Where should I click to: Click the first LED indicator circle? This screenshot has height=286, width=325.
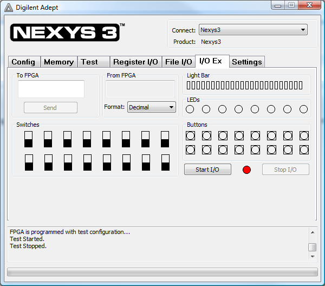pyautogui.click(x=190, y=109)
